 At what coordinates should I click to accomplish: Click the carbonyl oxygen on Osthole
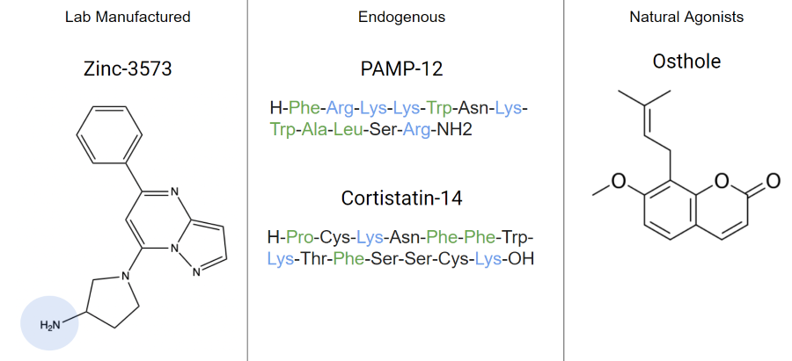[x=774, y=181]
